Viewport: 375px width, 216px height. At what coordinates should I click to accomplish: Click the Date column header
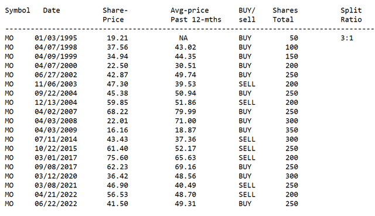[52, 11]
